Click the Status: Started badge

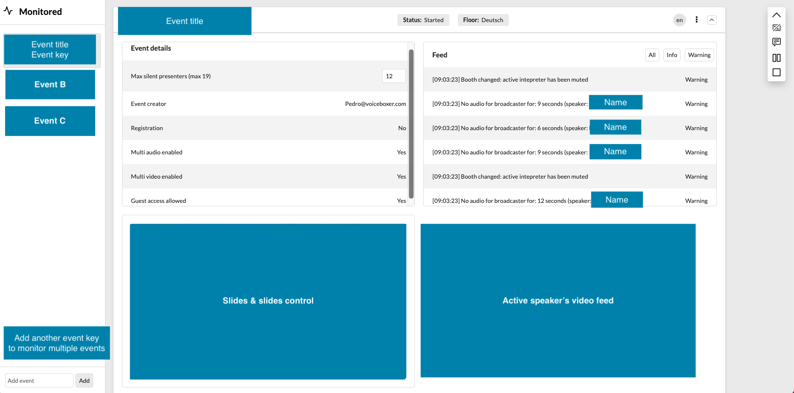[423, 20]
